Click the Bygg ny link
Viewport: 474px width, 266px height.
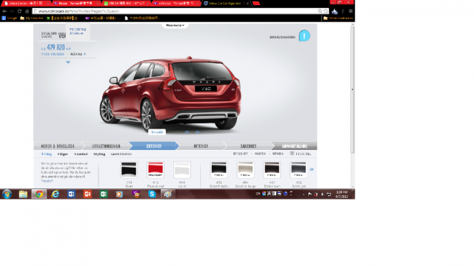[x=240, y=154]
